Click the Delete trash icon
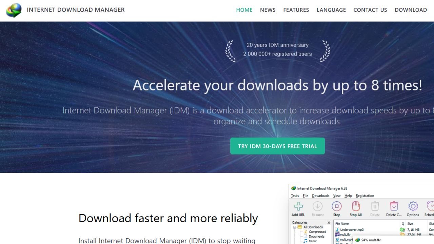Screen dimensions: 434x244 [375, 206]
